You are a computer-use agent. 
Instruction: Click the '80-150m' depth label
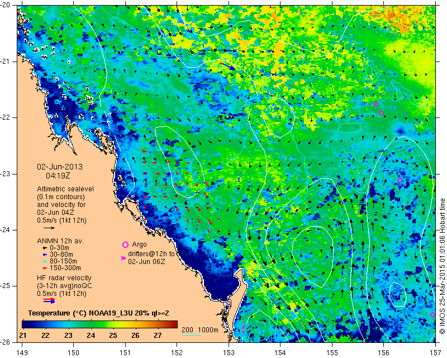(x=63, y=261)
